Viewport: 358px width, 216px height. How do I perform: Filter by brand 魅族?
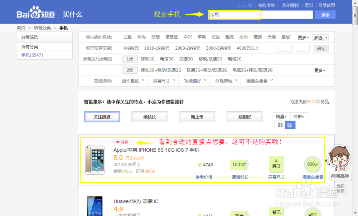point(257,37)
